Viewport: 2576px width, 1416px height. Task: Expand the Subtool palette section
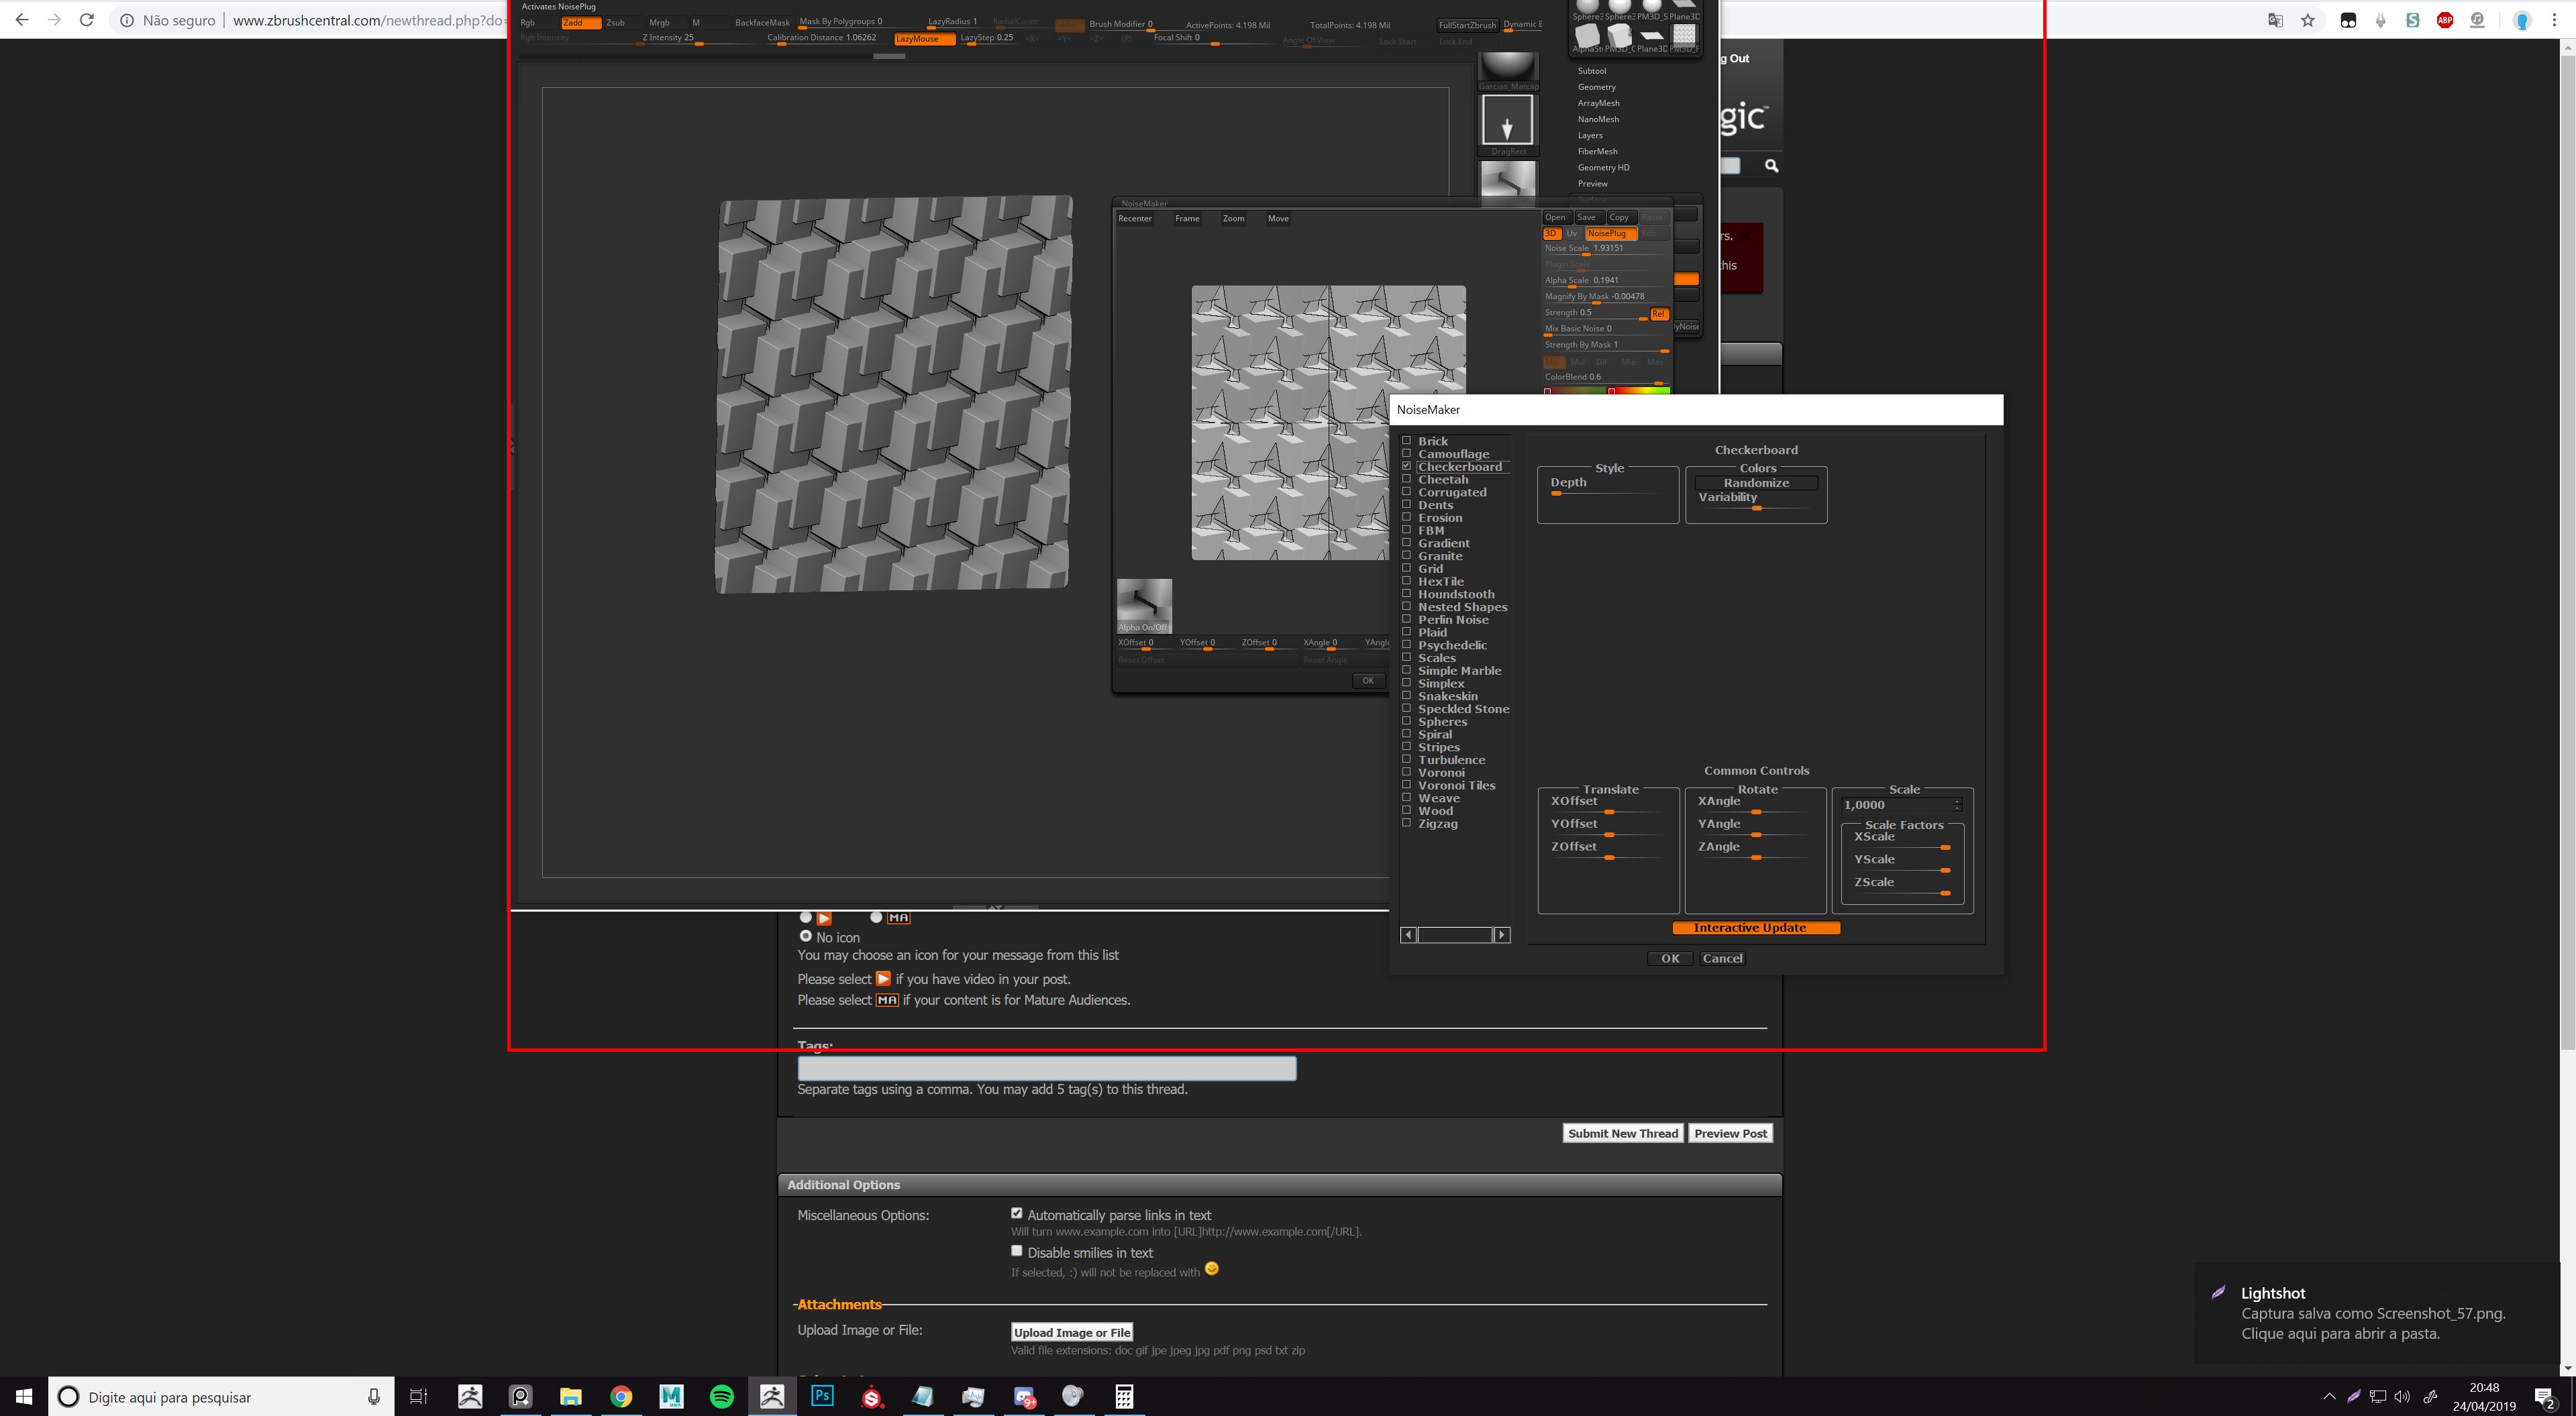[1591, 71]
